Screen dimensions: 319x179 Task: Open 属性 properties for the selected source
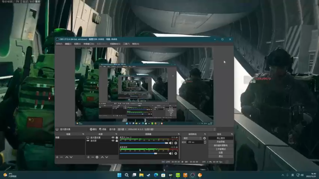(93, 129)
